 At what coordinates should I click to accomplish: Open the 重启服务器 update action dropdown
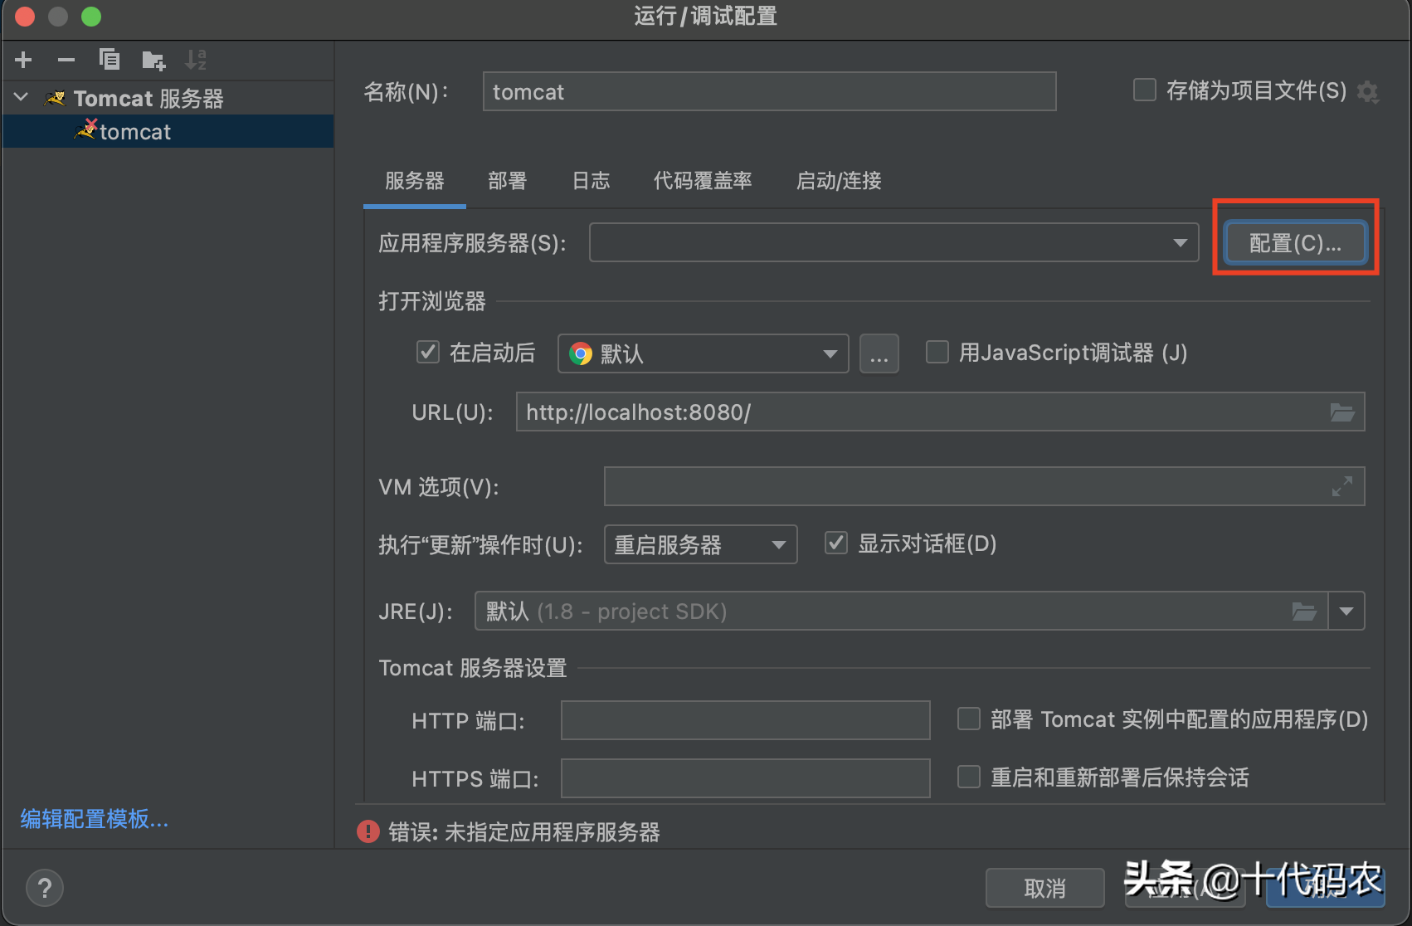[x=700, y=544]
